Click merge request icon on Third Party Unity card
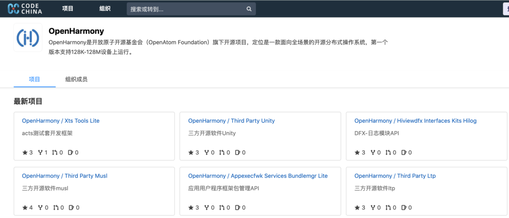This screenshot has width=509, height=218. [x=222, y=153]
